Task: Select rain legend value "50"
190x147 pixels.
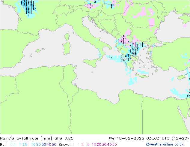Action: coord(54,145)
